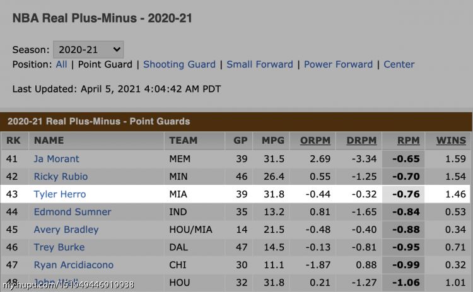Open Avery Bradley player page
This screenshot has width=473, height=292.
(66, 230)
